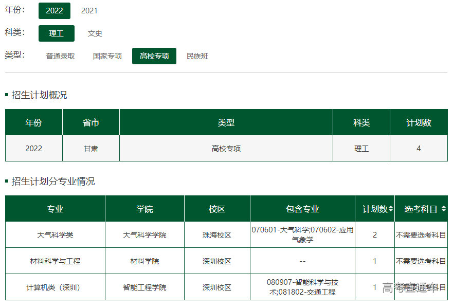Image resolution: width=453 pixels, height=308 pixels.
Task: Click the 包含专业 column header
Action: tap(302, 209)
